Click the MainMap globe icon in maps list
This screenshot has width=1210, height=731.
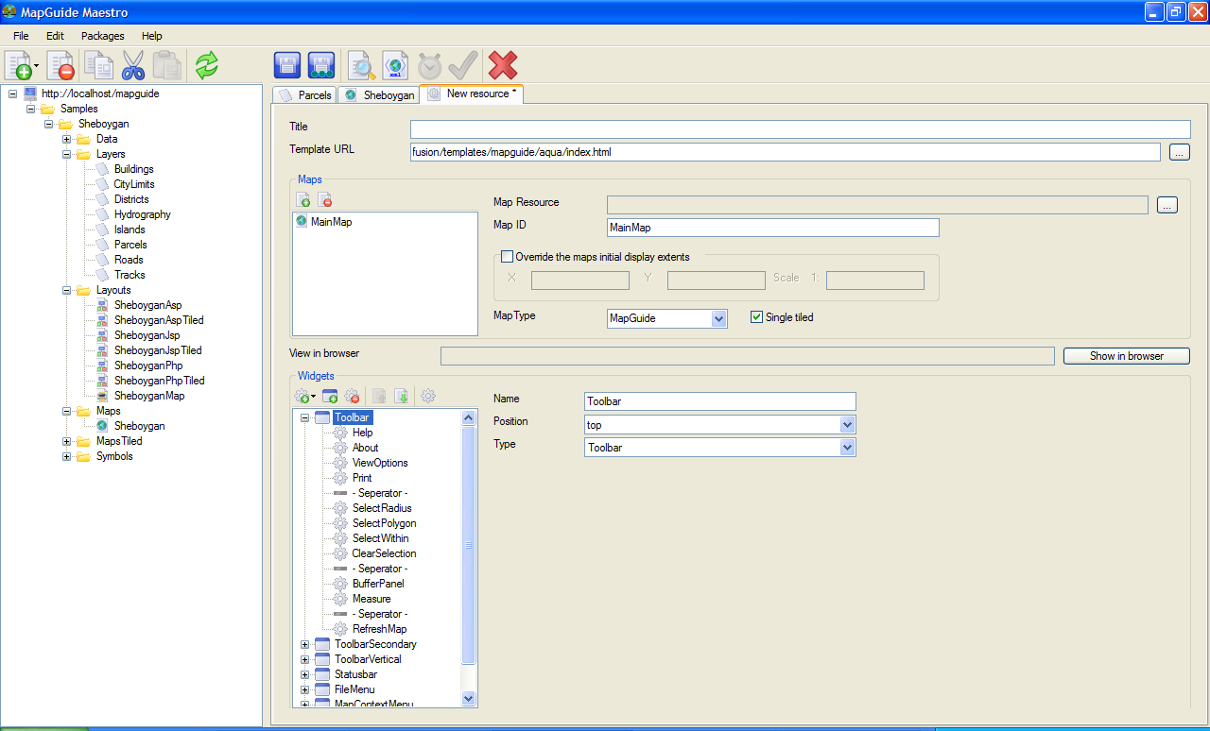302,221
